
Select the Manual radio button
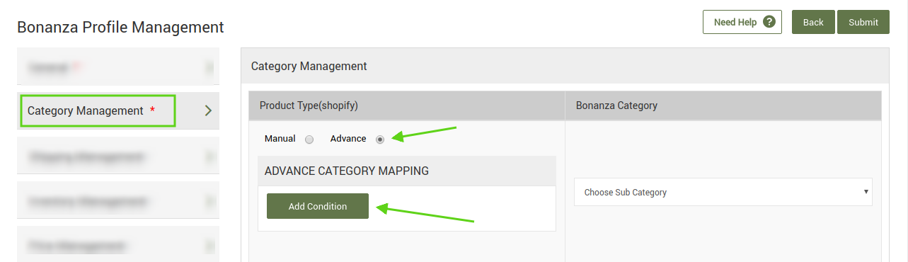[309, 139]
